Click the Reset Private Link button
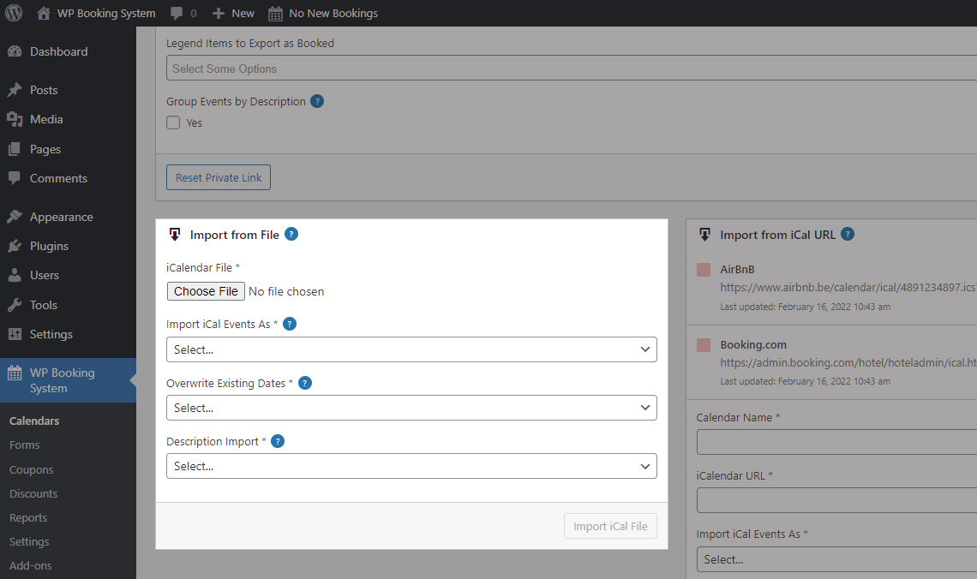Viewport: 977px width, 579px height. [218, 177]
